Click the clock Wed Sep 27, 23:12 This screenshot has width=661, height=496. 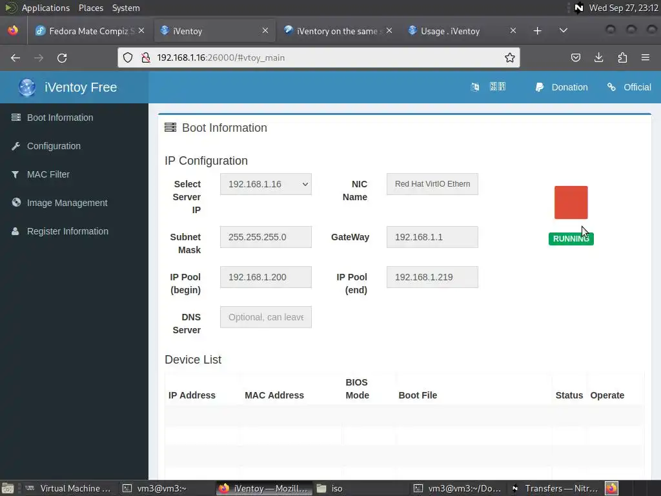point(624,8)
